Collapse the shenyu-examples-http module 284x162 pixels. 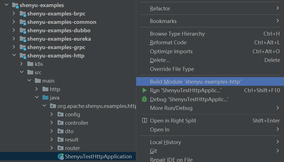(14, 55)
